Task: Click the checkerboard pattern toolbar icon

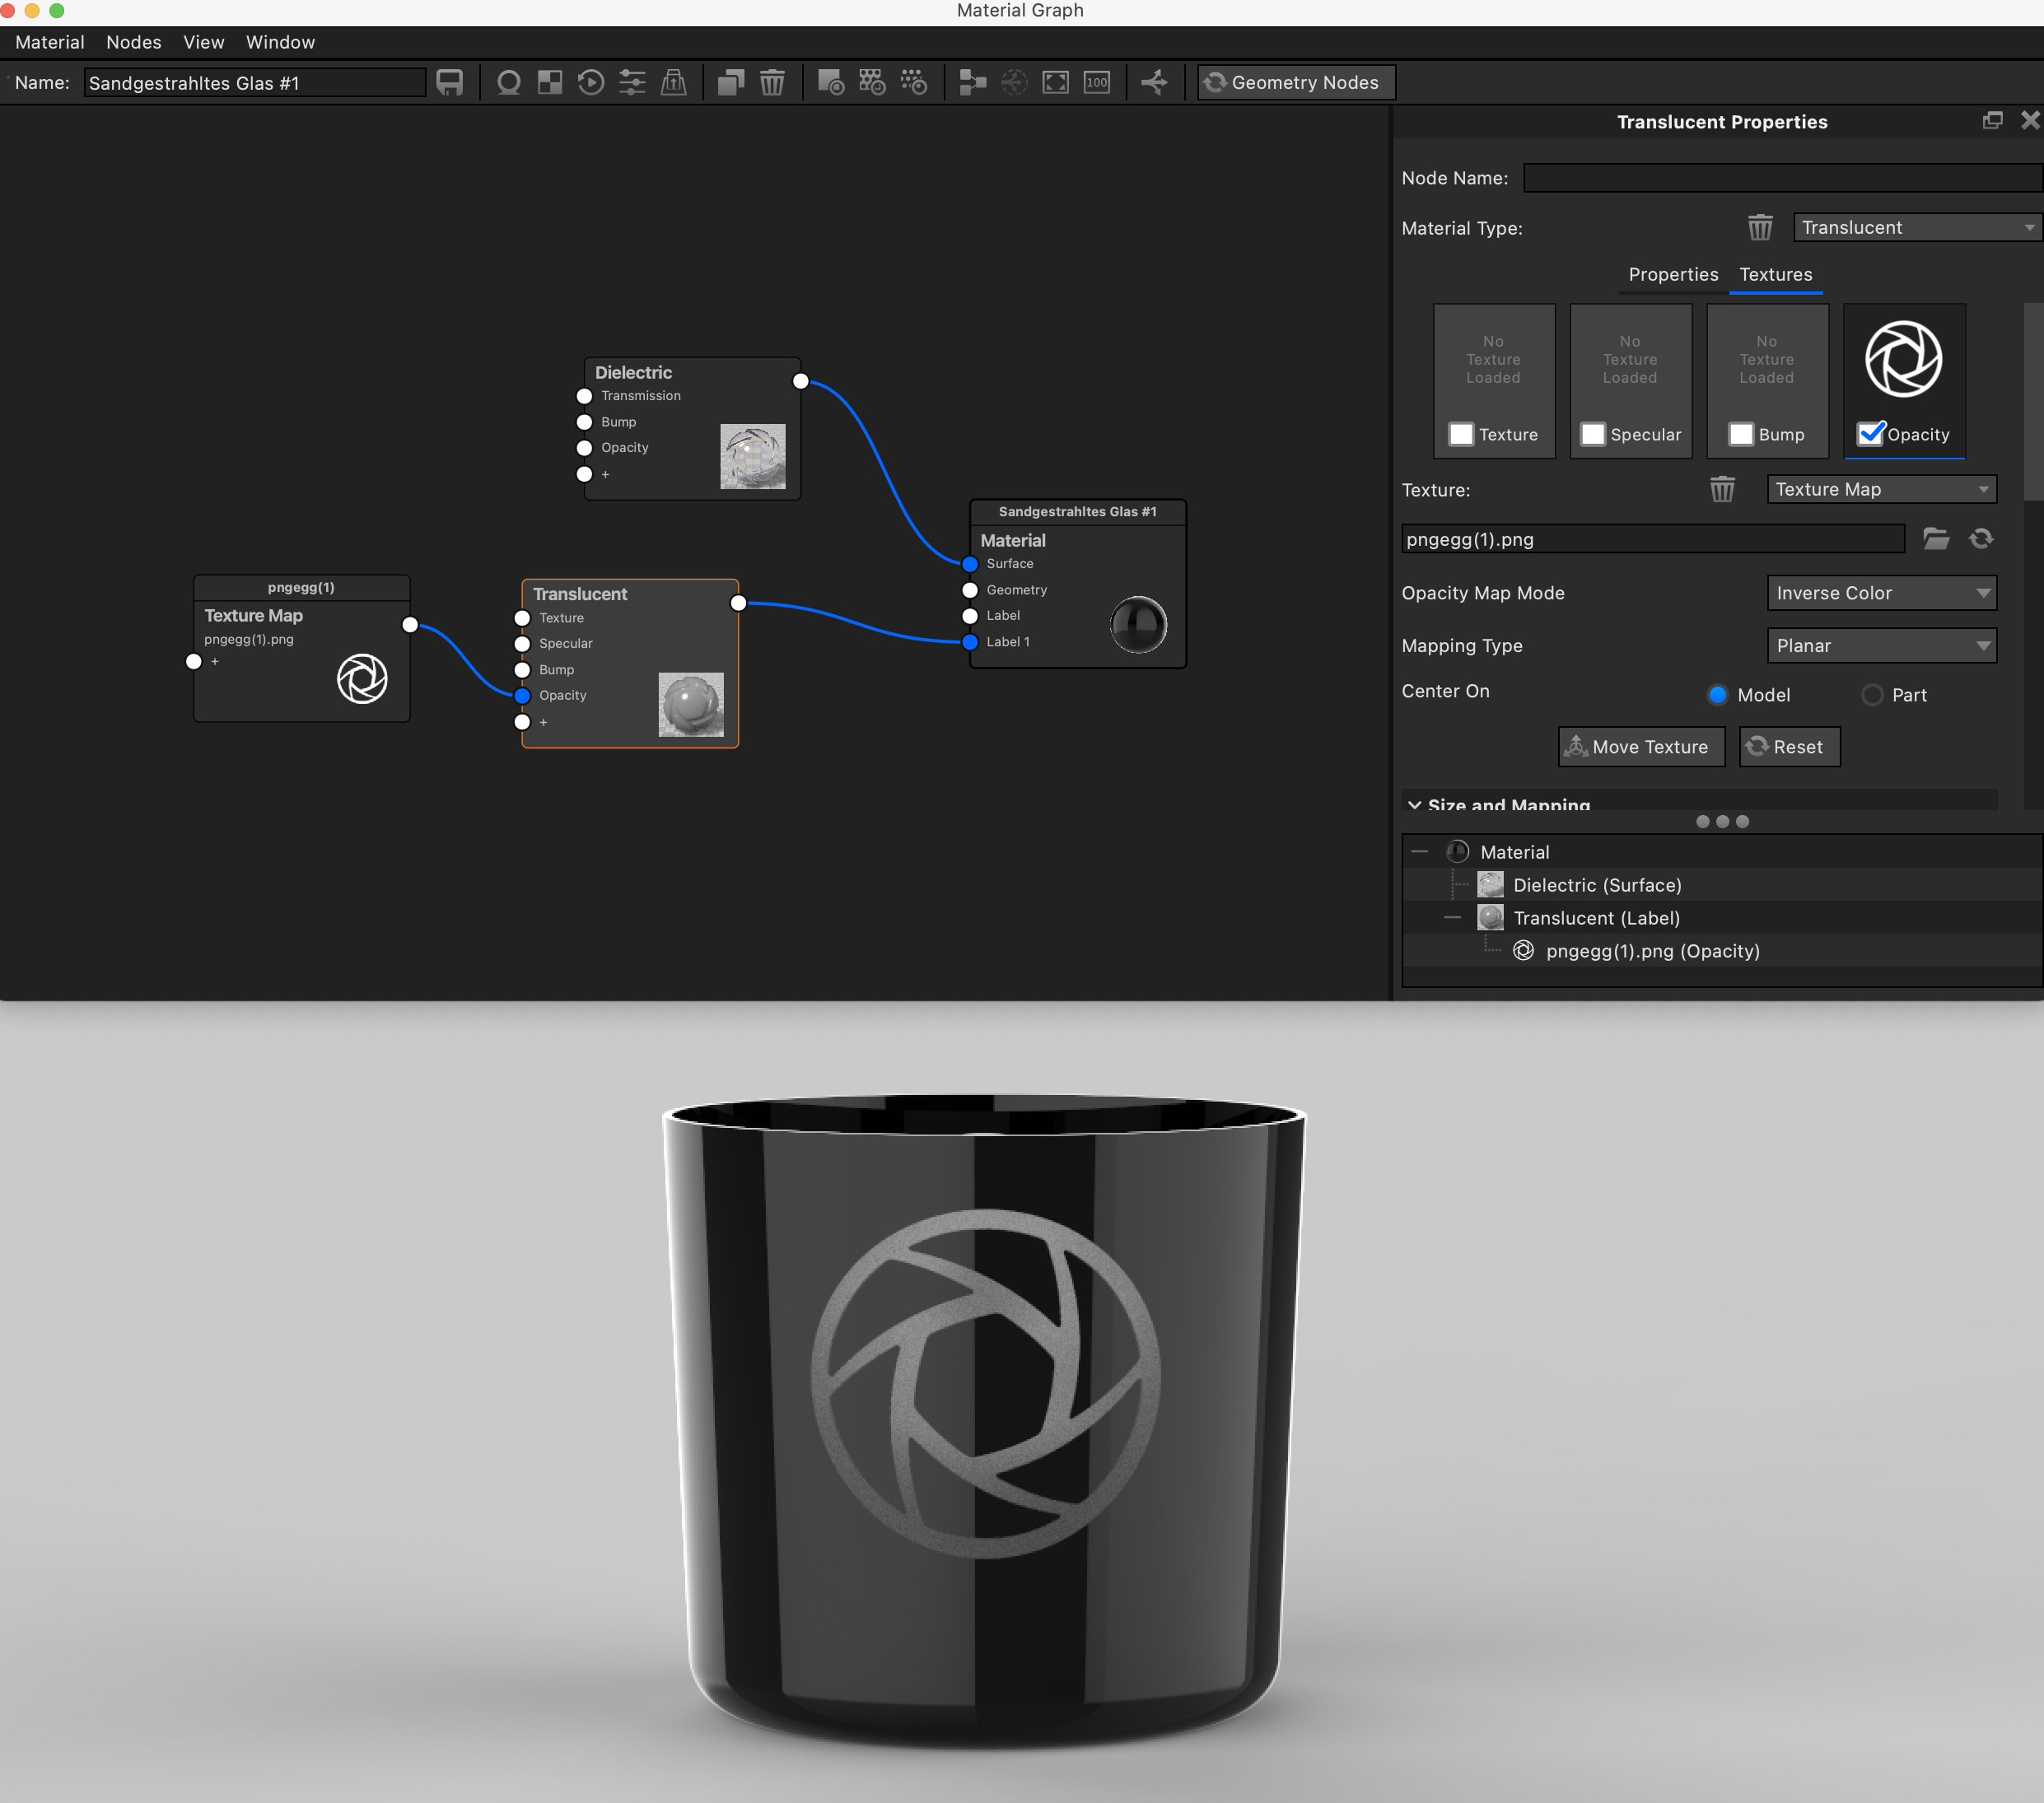Action: (x=550, y=82)
